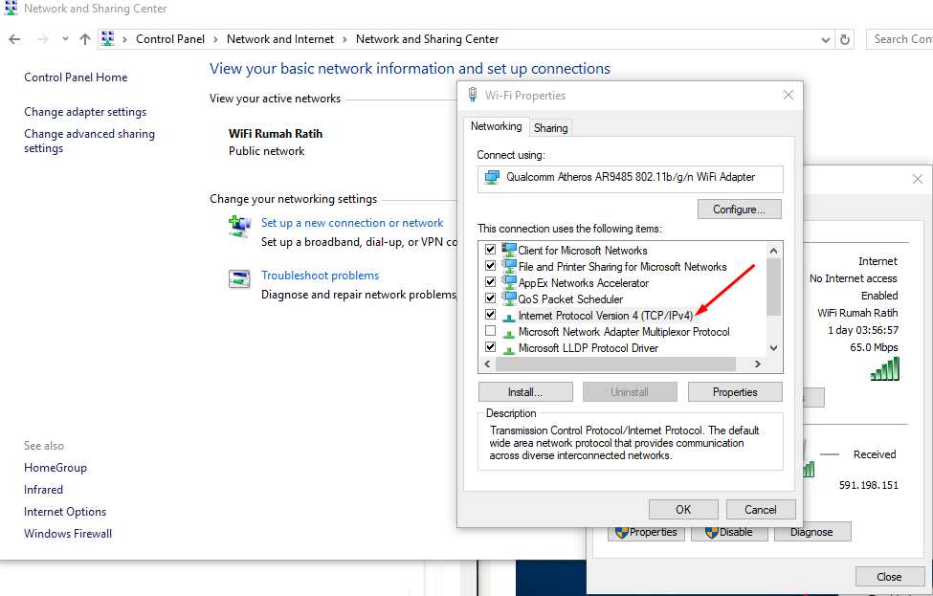This screenshot has height=596, width=933.
Task: Click the vertical scrollbar thumb in items list
Action: [773, 287]
